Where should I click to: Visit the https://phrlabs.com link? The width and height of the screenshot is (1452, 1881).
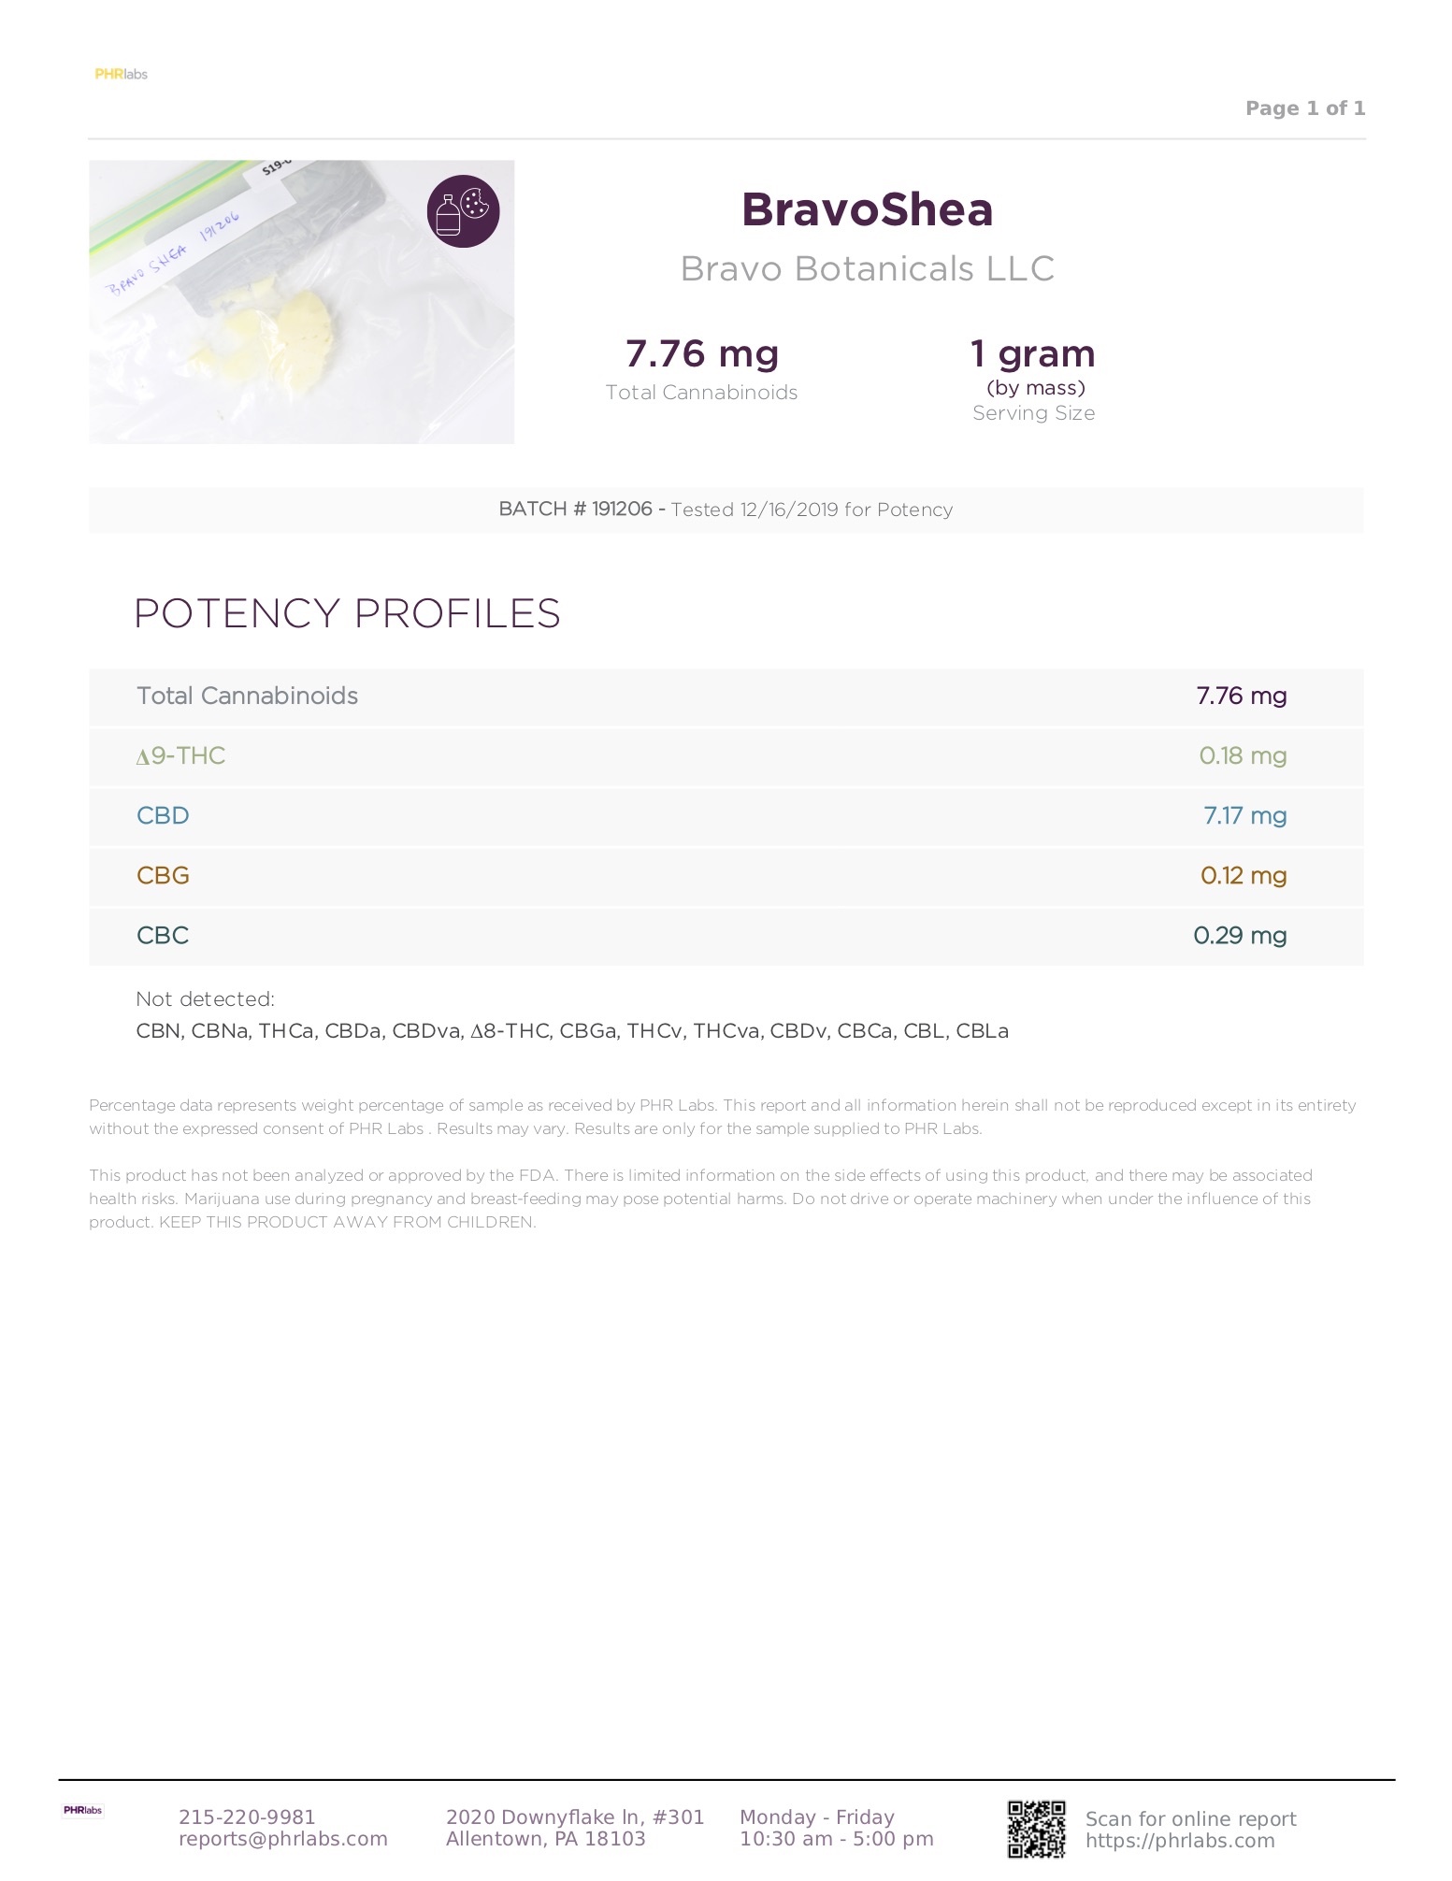tap(1180, 1840)
